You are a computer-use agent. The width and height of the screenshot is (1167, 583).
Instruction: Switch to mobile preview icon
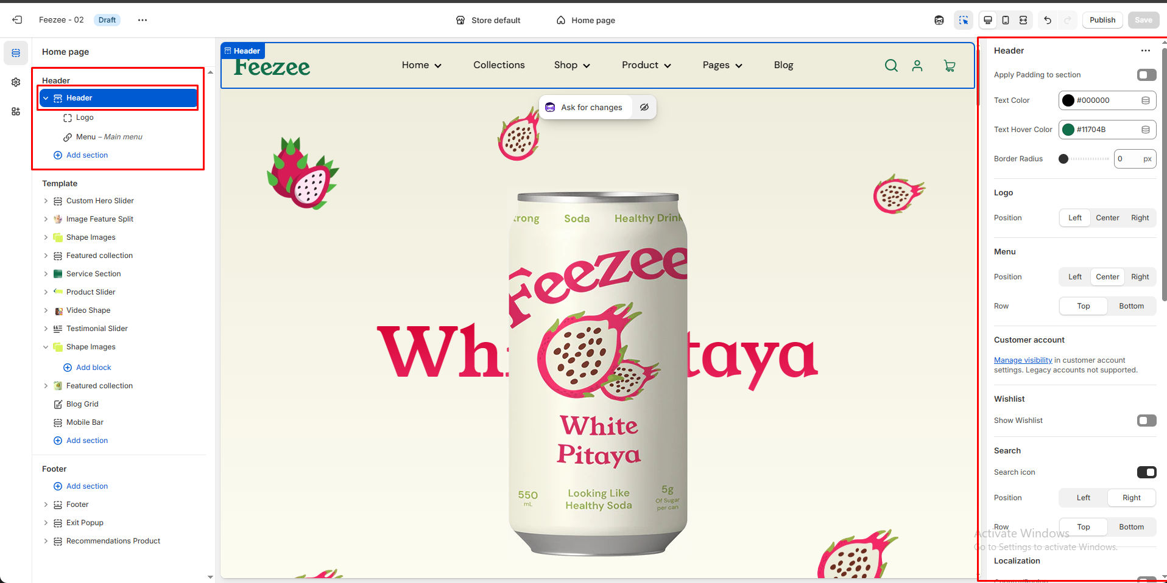coord(1006,20)
